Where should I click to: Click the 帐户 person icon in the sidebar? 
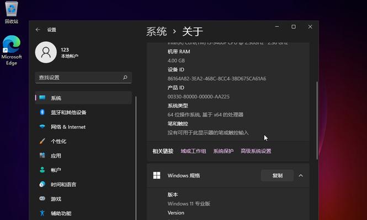point(42,170)
